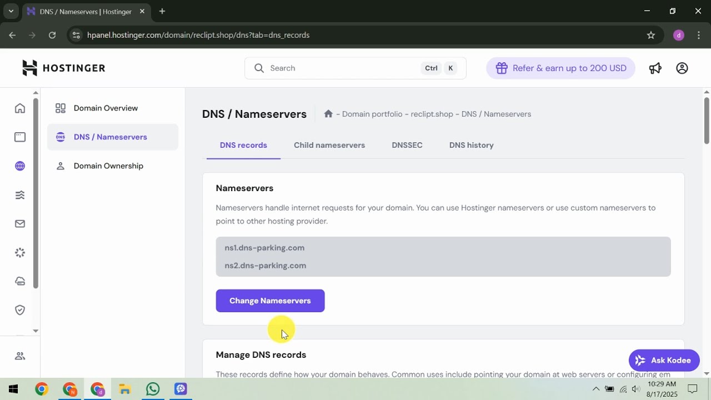Click ns1.dns-parking.com nameserver text
The width and height of the screenshot is (711, 400).
coord(264,248)
